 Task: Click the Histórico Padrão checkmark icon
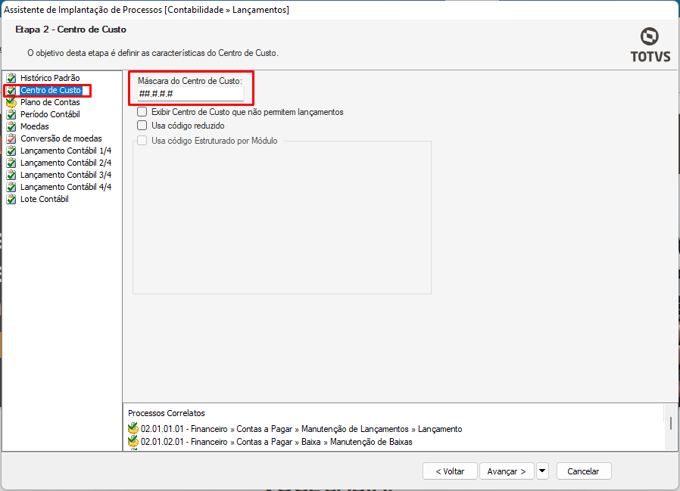tap(11, 78)
